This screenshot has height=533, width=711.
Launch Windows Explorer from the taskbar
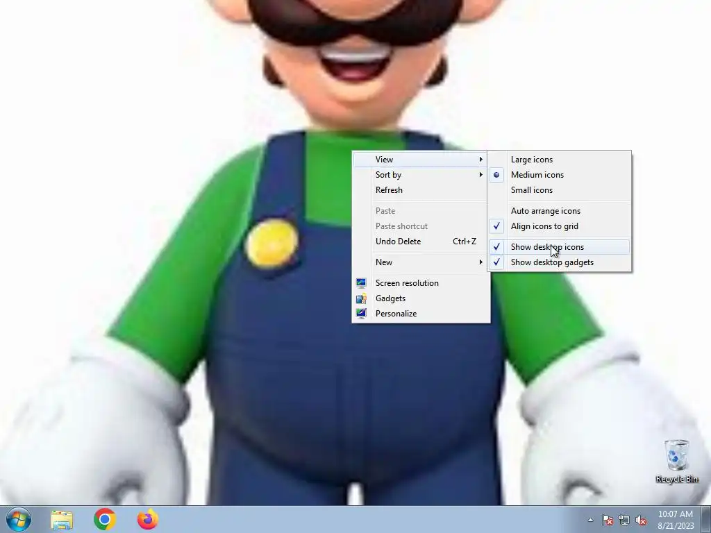pyautogui.click(x=62, y=519)
